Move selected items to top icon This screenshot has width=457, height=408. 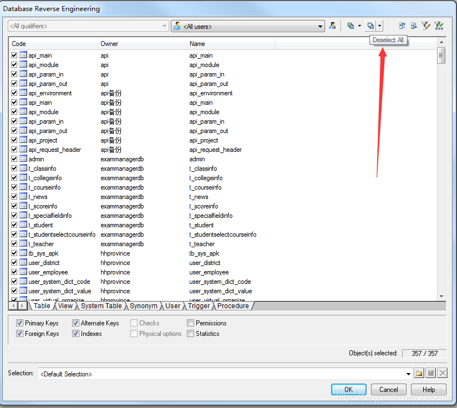coord(402,26)
